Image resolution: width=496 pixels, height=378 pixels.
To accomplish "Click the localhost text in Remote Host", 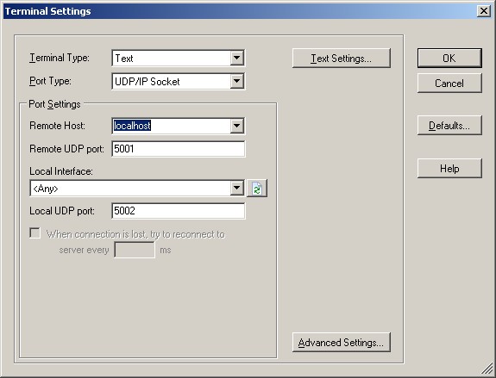I will pyautogui.click(x=132, y=126).
